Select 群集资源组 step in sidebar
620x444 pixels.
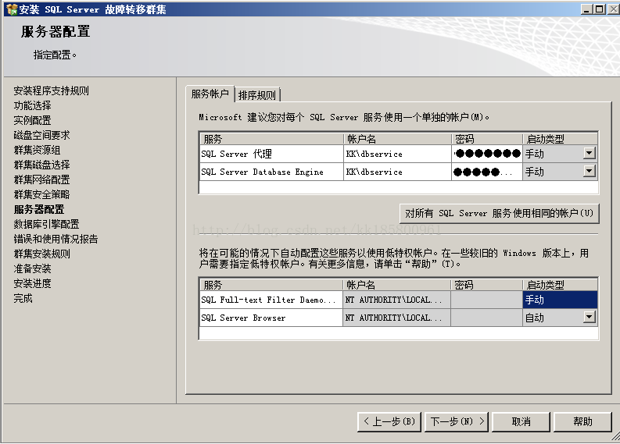coord(38,150)
